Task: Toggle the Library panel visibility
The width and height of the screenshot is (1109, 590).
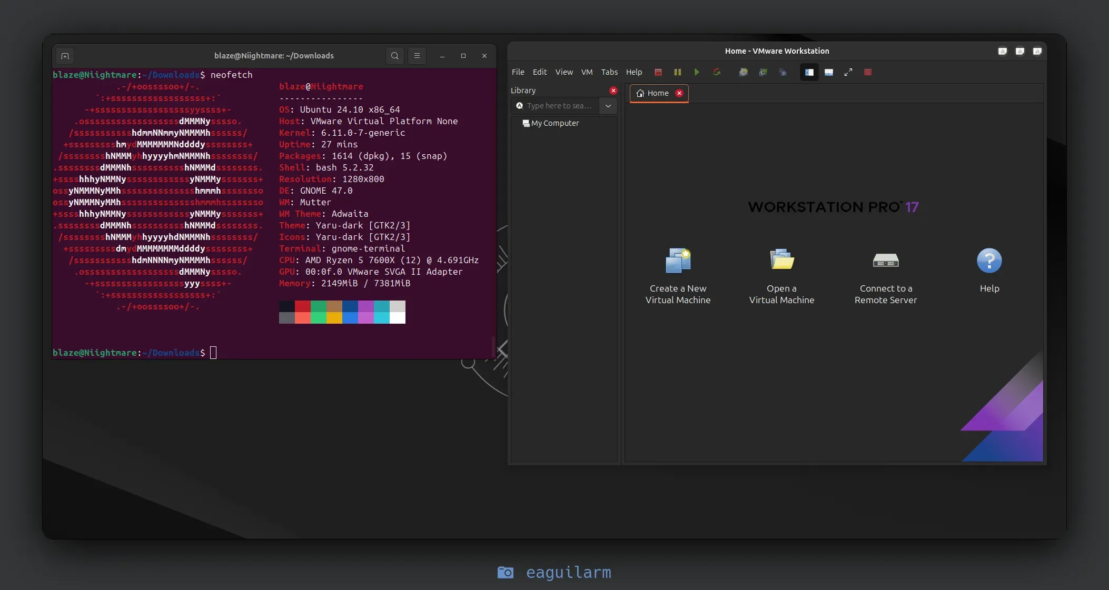Action: click(x=809, y=72)
